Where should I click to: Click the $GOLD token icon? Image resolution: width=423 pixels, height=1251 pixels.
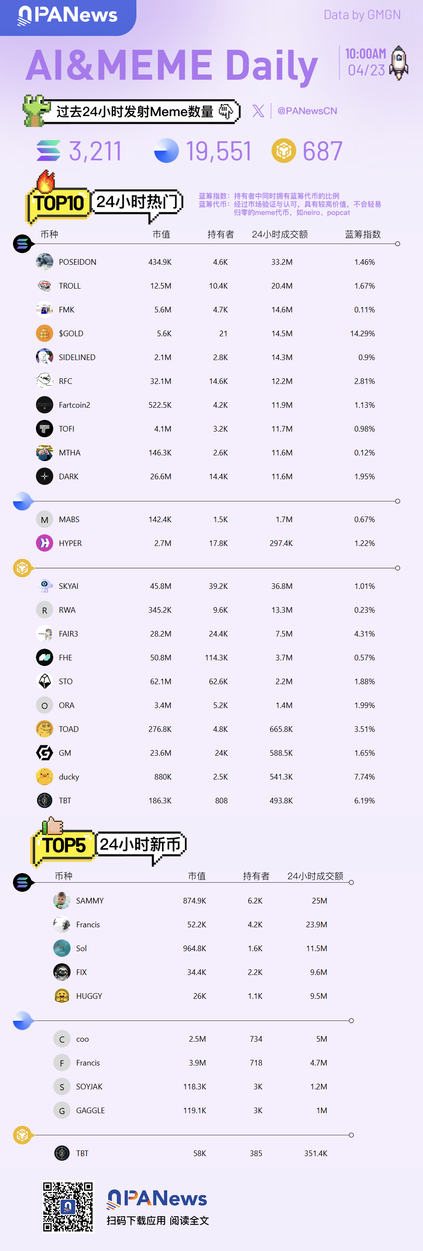point(45,334)
